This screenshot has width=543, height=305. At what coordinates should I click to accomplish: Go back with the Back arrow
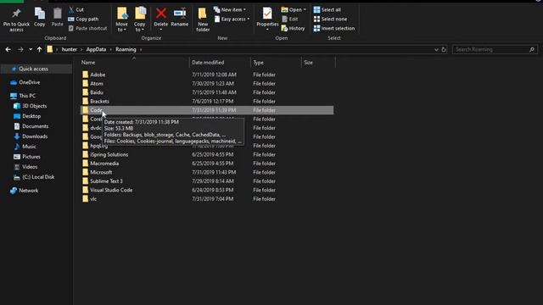(x=8, y=49)
